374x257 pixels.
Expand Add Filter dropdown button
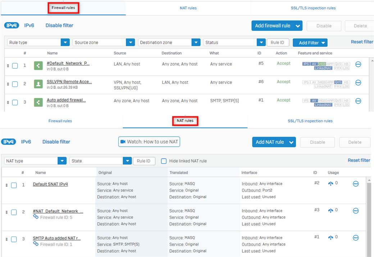click(310, 43)
